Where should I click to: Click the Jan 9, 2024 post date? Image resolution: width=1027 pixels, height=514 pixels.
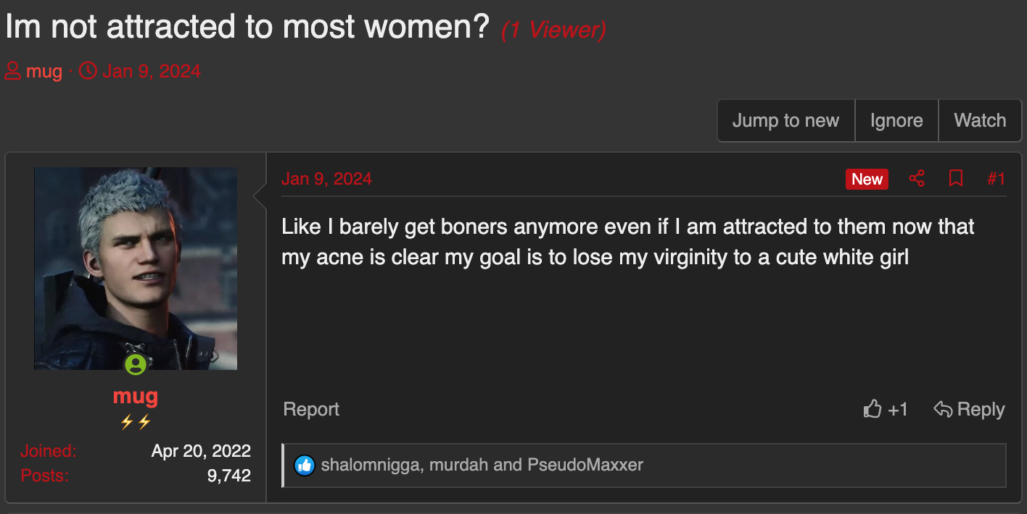point(326,179)
